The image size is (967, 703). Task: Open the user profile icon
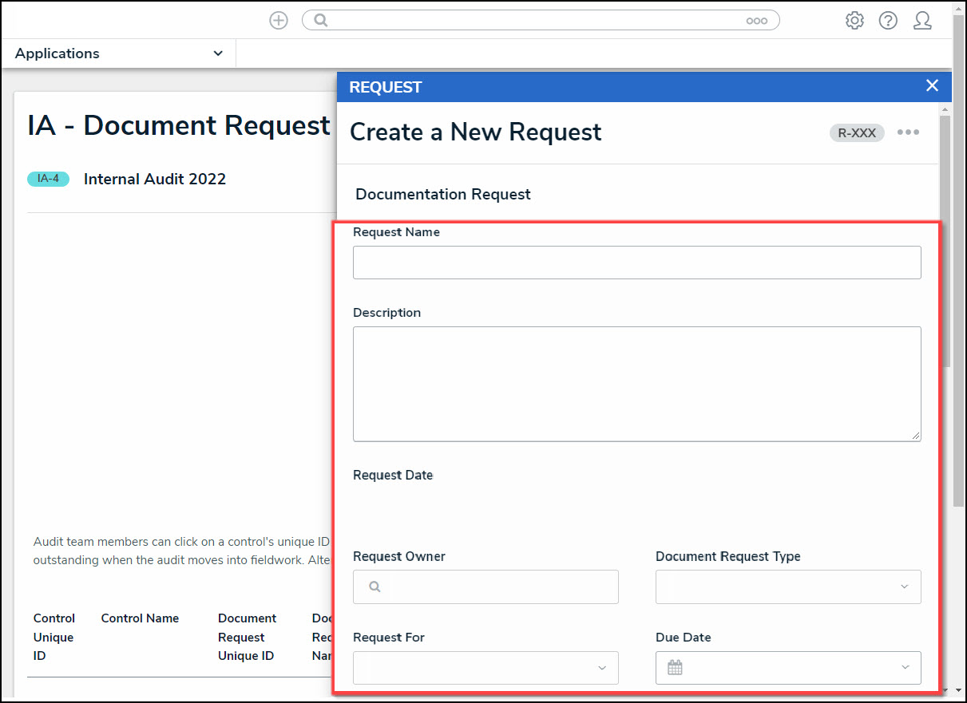pos(922,21)
